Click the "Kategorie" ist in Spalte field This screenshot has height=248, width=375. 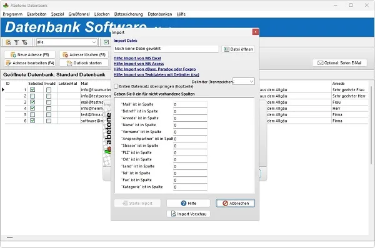190,187
